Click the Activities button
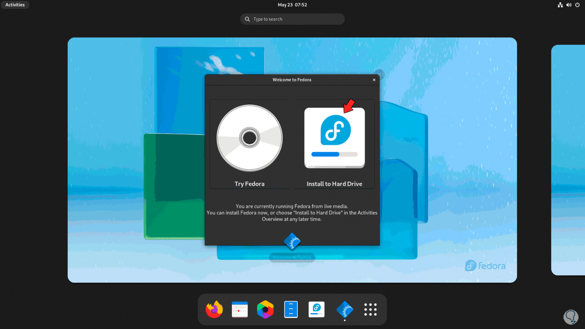This screenshot has width=585, height=329. [15, 5]
